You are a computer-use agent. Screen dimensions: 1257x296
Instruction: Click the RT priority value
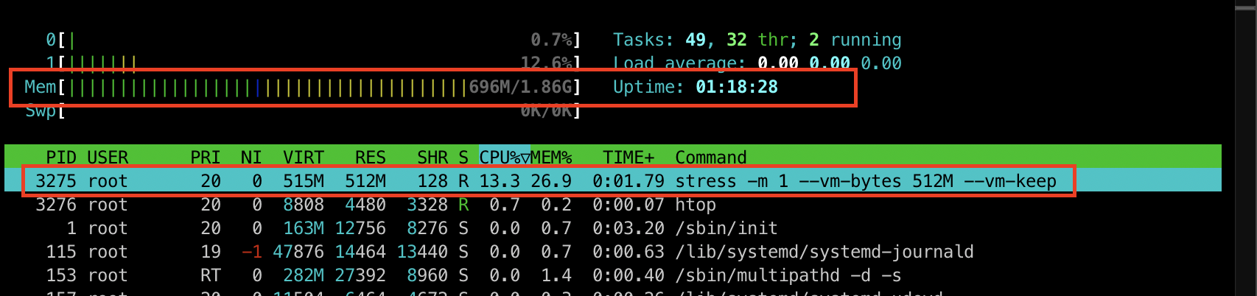pyautogui.click(x=211, y=275)
